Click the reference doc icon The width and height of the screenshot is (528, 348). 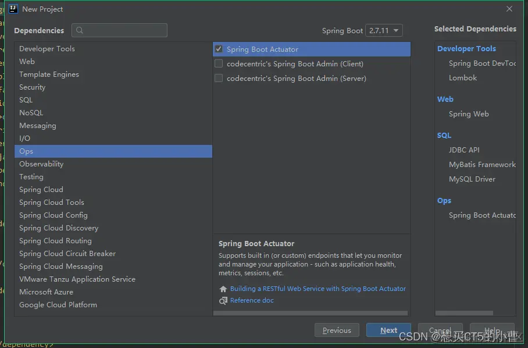223,300
